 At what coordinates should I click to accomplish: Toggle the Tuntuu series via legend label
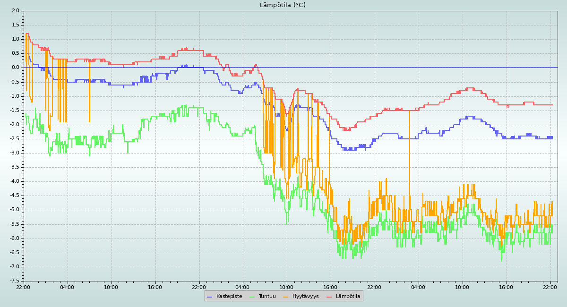click(267, 297)
